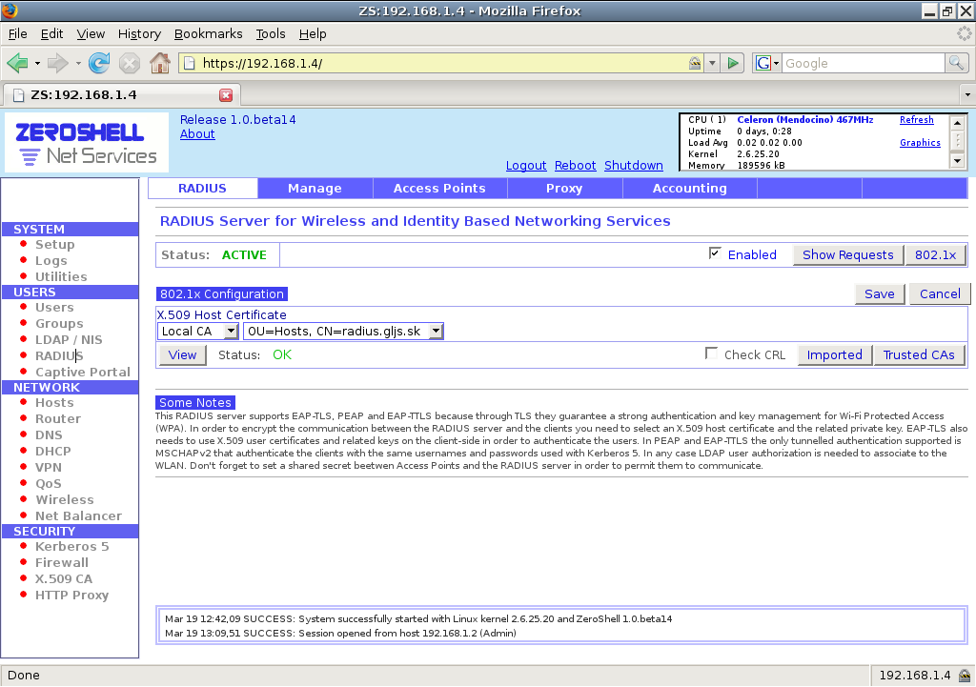Open Setup in the SYSTEM section
This screenshot has height=687, width=976.
54,245
